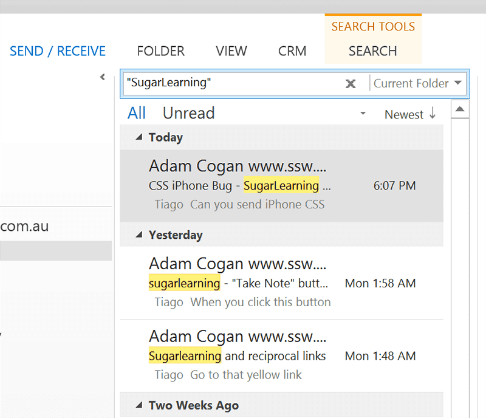Clear the search box with the X icon
Viewport: 486px width, 418px height.
351,84
